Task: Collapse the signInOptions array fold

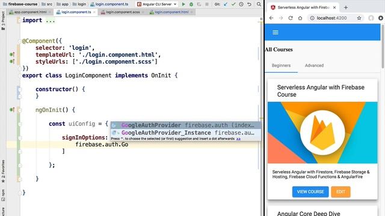Action: coord(20,137)
